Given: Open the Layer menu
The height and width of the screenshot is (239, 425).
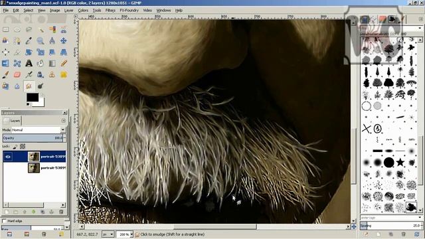Looking at the screenshot, I should [x=68, y=11].
